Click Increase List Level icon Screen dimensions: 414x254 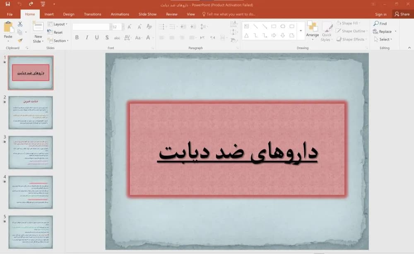pyautogui.click(x=193, y=26)
